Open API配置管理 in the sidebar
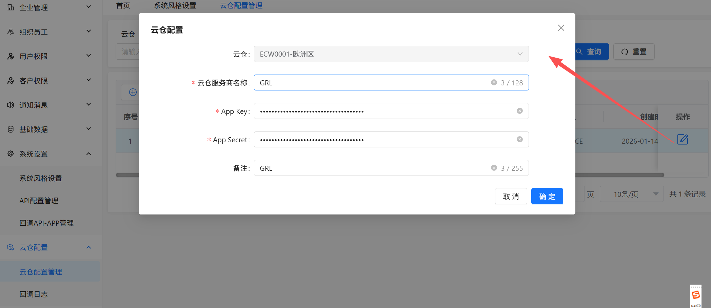This screenshot has width=711, height=308. 39,201
